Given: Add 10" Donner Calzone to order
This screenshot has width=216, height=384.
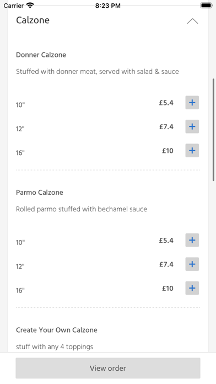Looking at the screenshot, I should point(192,103).
